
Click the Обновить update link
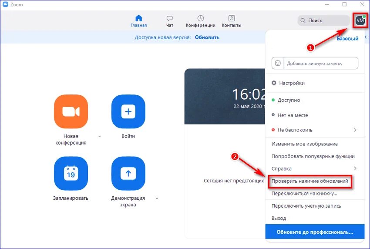[x=207, y=37]
